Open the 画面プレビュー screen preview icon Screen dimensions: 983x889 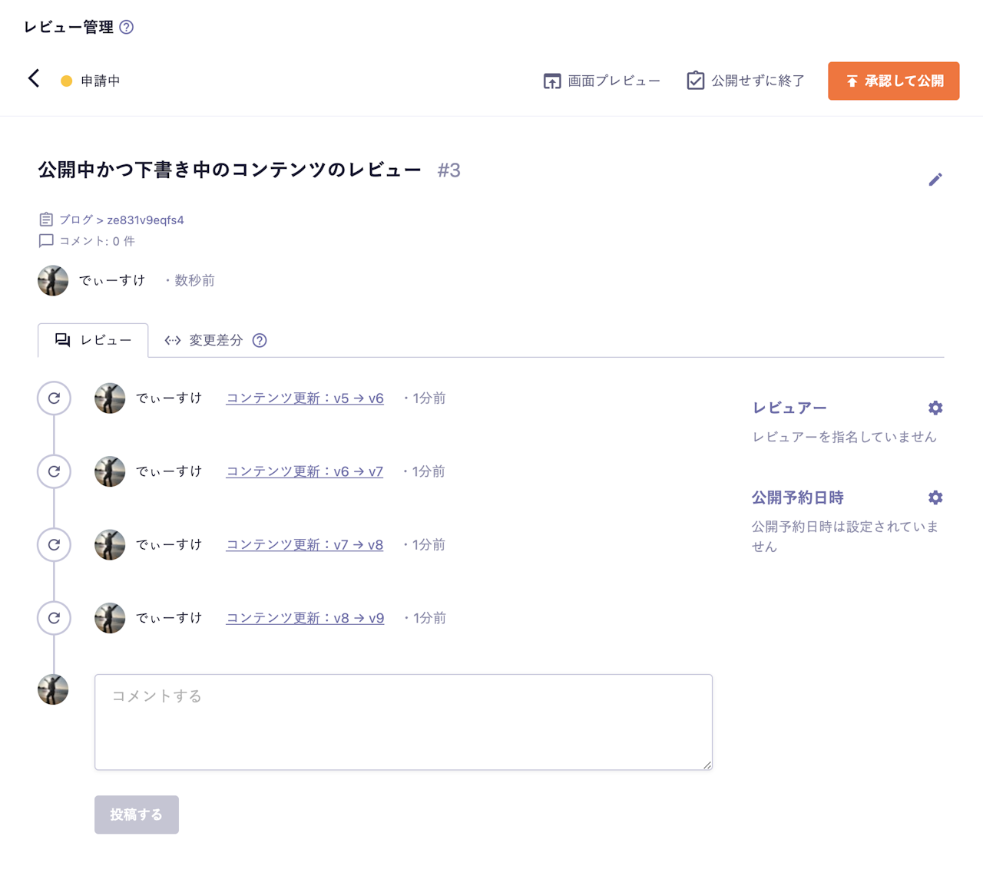pyautogui.click(x=552, y=80)
